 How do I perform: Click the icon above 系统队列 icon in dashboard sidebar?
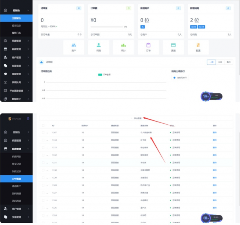[x=5, y=74]
